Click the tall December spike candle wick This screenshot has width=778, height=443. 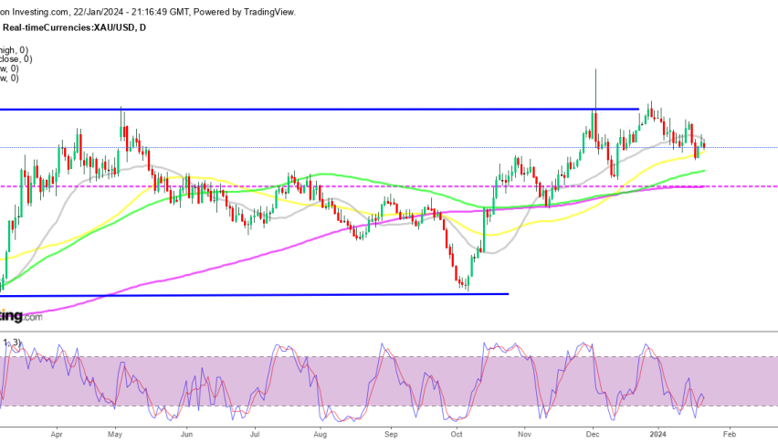point(595,90)
